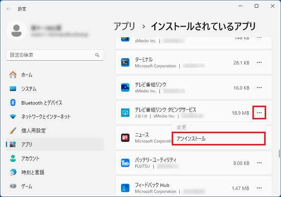
Task: Click the アプリ breadcrumb link
Action: [124, 27]
